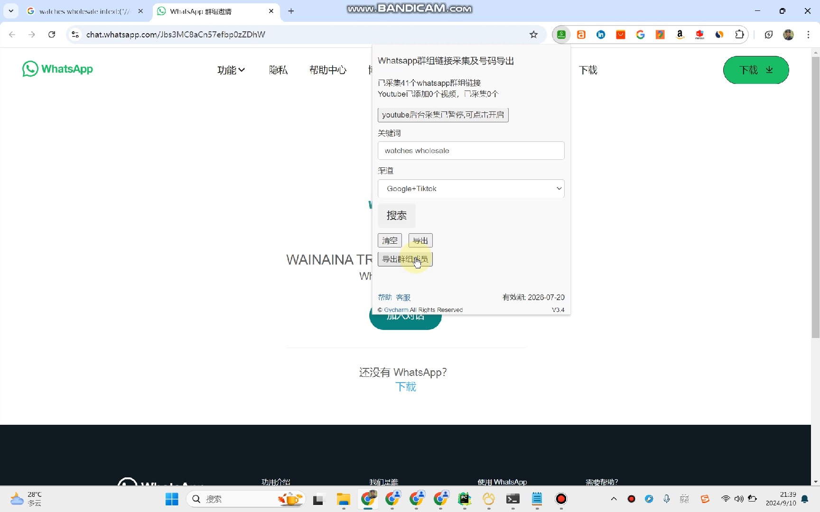Reload the current page
The width and height of the screenshot is (820, 512).
coord(52,35)
